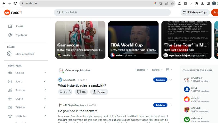Upvote the AskReddit sandwich post

coord(61,92)
